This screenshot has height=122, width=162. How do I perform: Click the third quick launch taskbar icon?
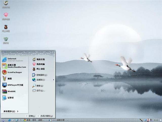pos(17,120)
